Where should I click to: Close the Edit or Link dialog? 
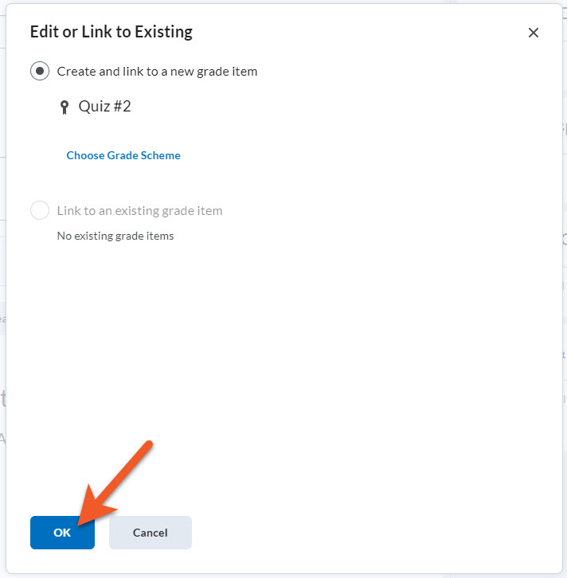click(x=533, y=33)
